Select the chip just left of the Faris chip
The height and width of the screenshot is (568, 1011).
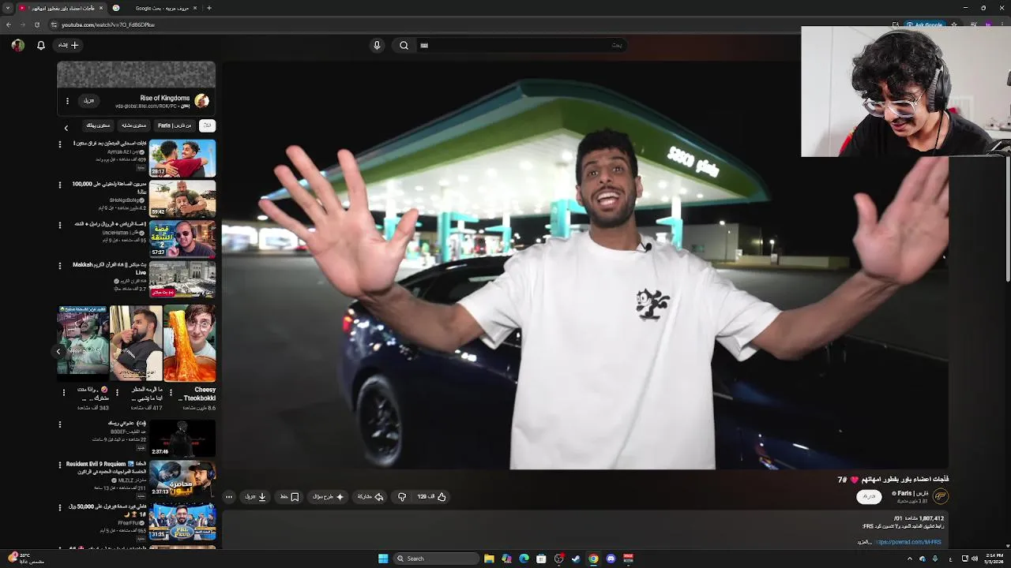click(133, 125)
